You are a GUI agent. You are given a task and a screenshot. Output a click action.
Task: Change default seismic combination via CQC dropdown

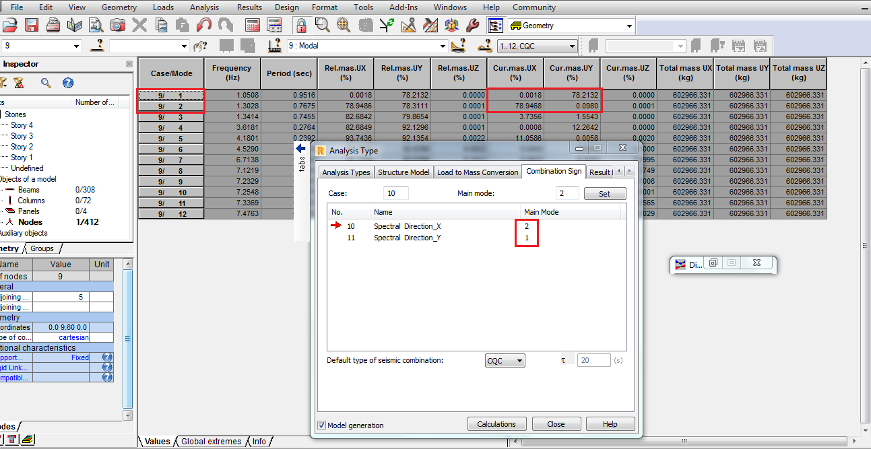click(x=505, y=360)
